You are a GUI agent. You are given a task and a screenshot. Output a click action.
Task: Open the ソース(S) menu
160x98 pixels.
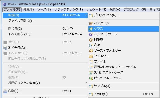(44, 9)
